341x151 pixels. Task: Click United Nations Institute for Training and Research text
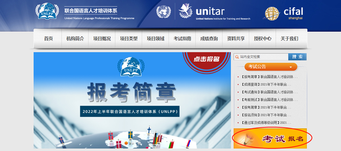223,19
